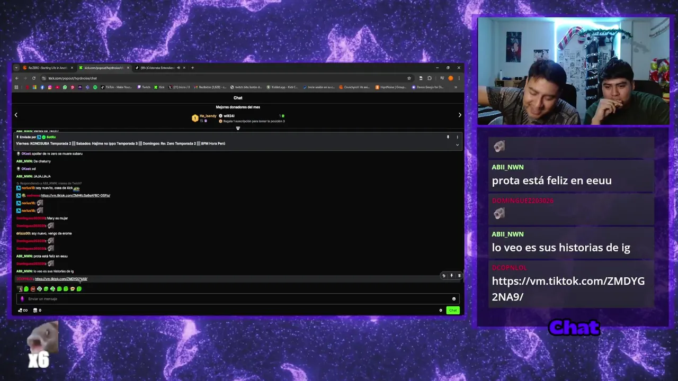The height and width of the screenshot is (381, 678).
Task: Collapse the pinned message with chevron
Action: [458, 144]
